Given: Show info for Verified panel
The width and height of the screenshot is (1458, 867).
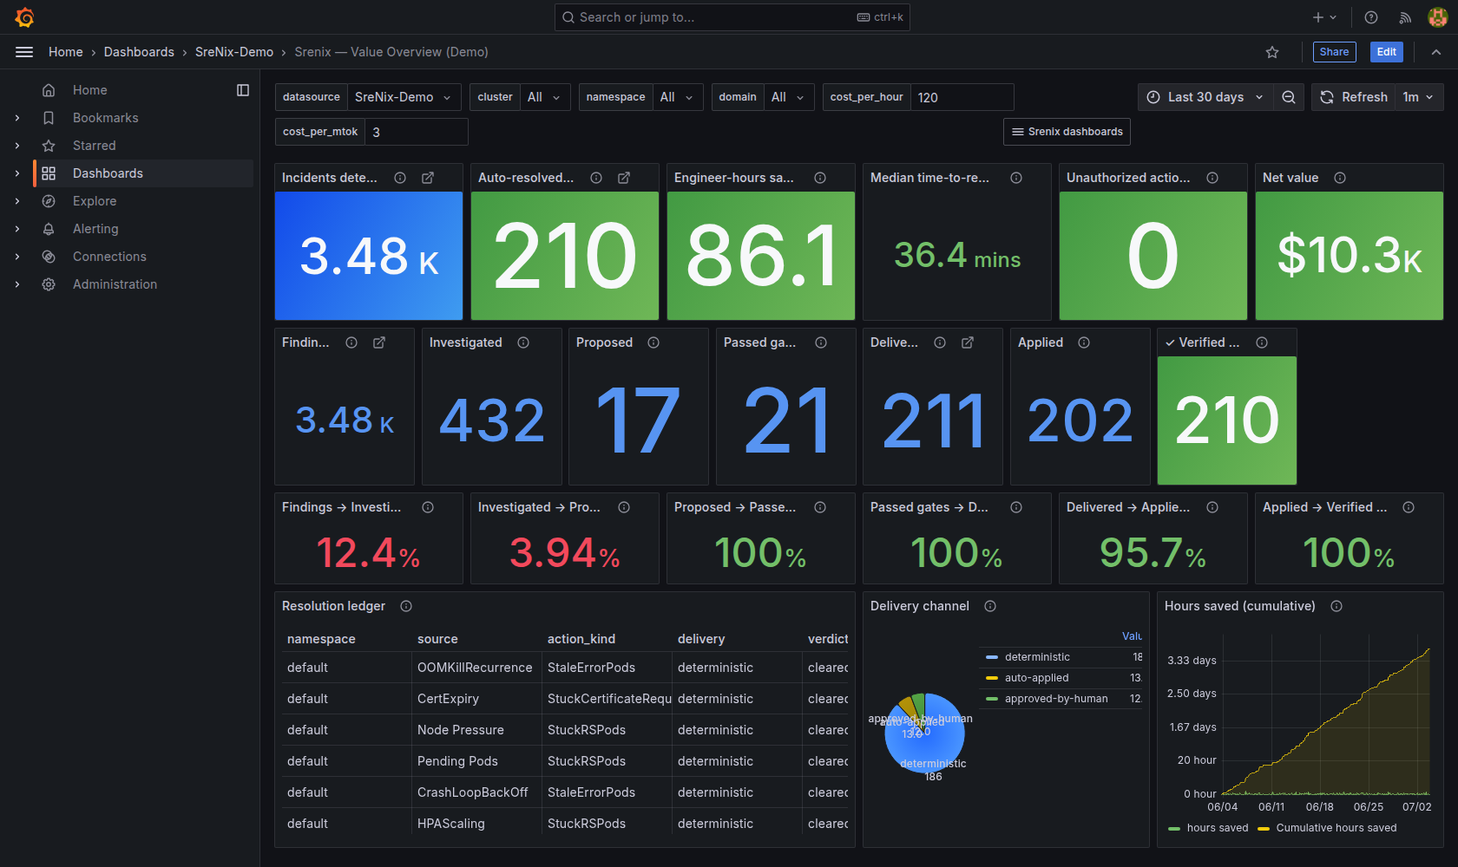Looking at the screenshot, I should pyautogui.click(x=1262, y=342).
